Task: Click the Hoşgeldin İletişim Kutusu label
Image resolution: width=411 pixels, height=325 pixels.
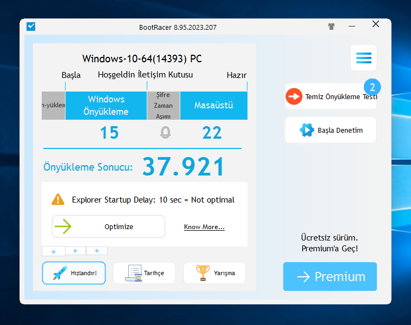Action: (145, 75)
